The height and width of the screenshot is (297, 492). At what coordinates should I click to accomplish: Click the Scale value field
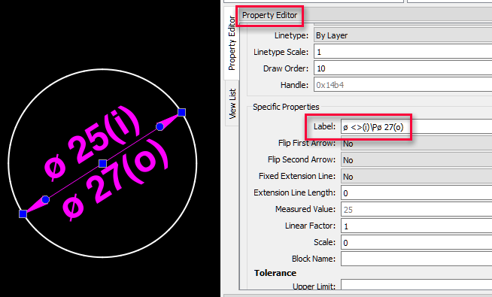416,242
